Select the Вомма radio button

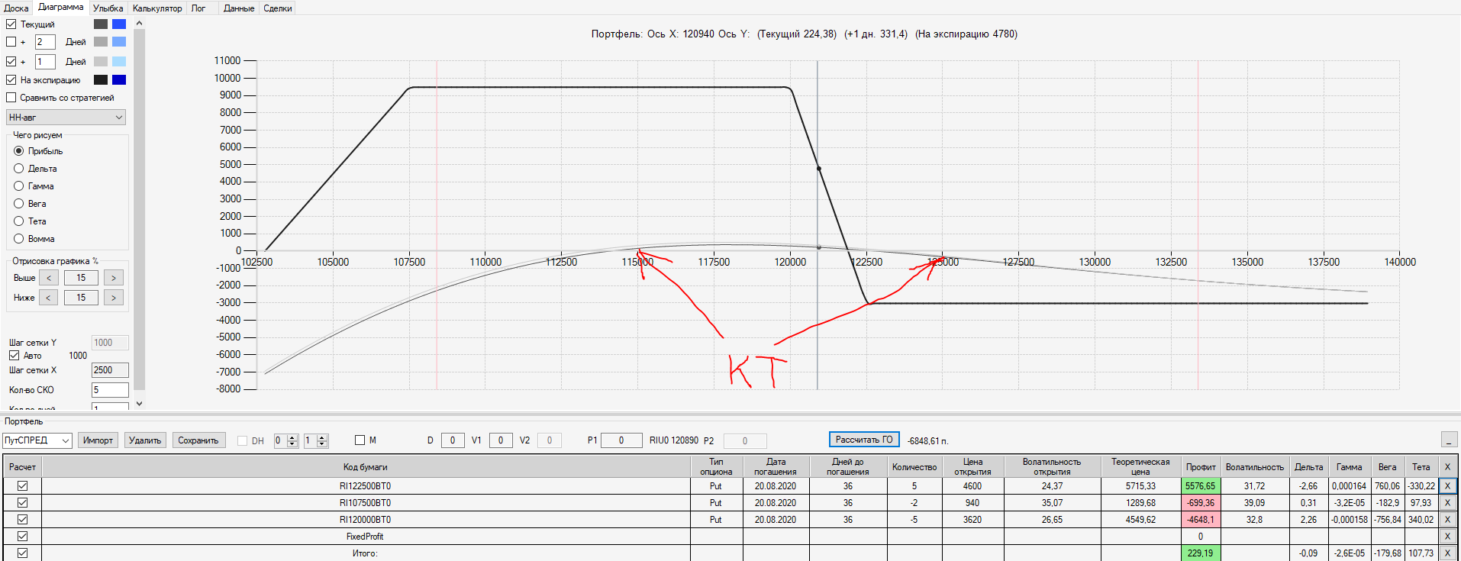(x=19, y=239)
